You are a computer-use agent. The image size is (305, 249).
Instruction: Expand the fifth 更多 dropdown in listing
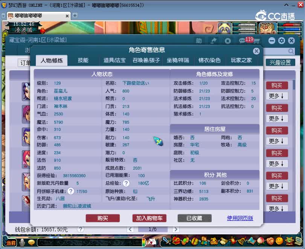tap(277, 186)
